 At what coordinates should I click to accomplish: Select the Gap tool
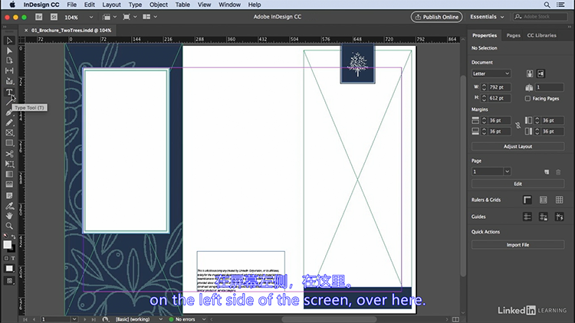click(x=9, y=70)
